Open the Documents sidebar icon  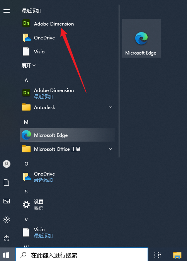coord(7,183)
